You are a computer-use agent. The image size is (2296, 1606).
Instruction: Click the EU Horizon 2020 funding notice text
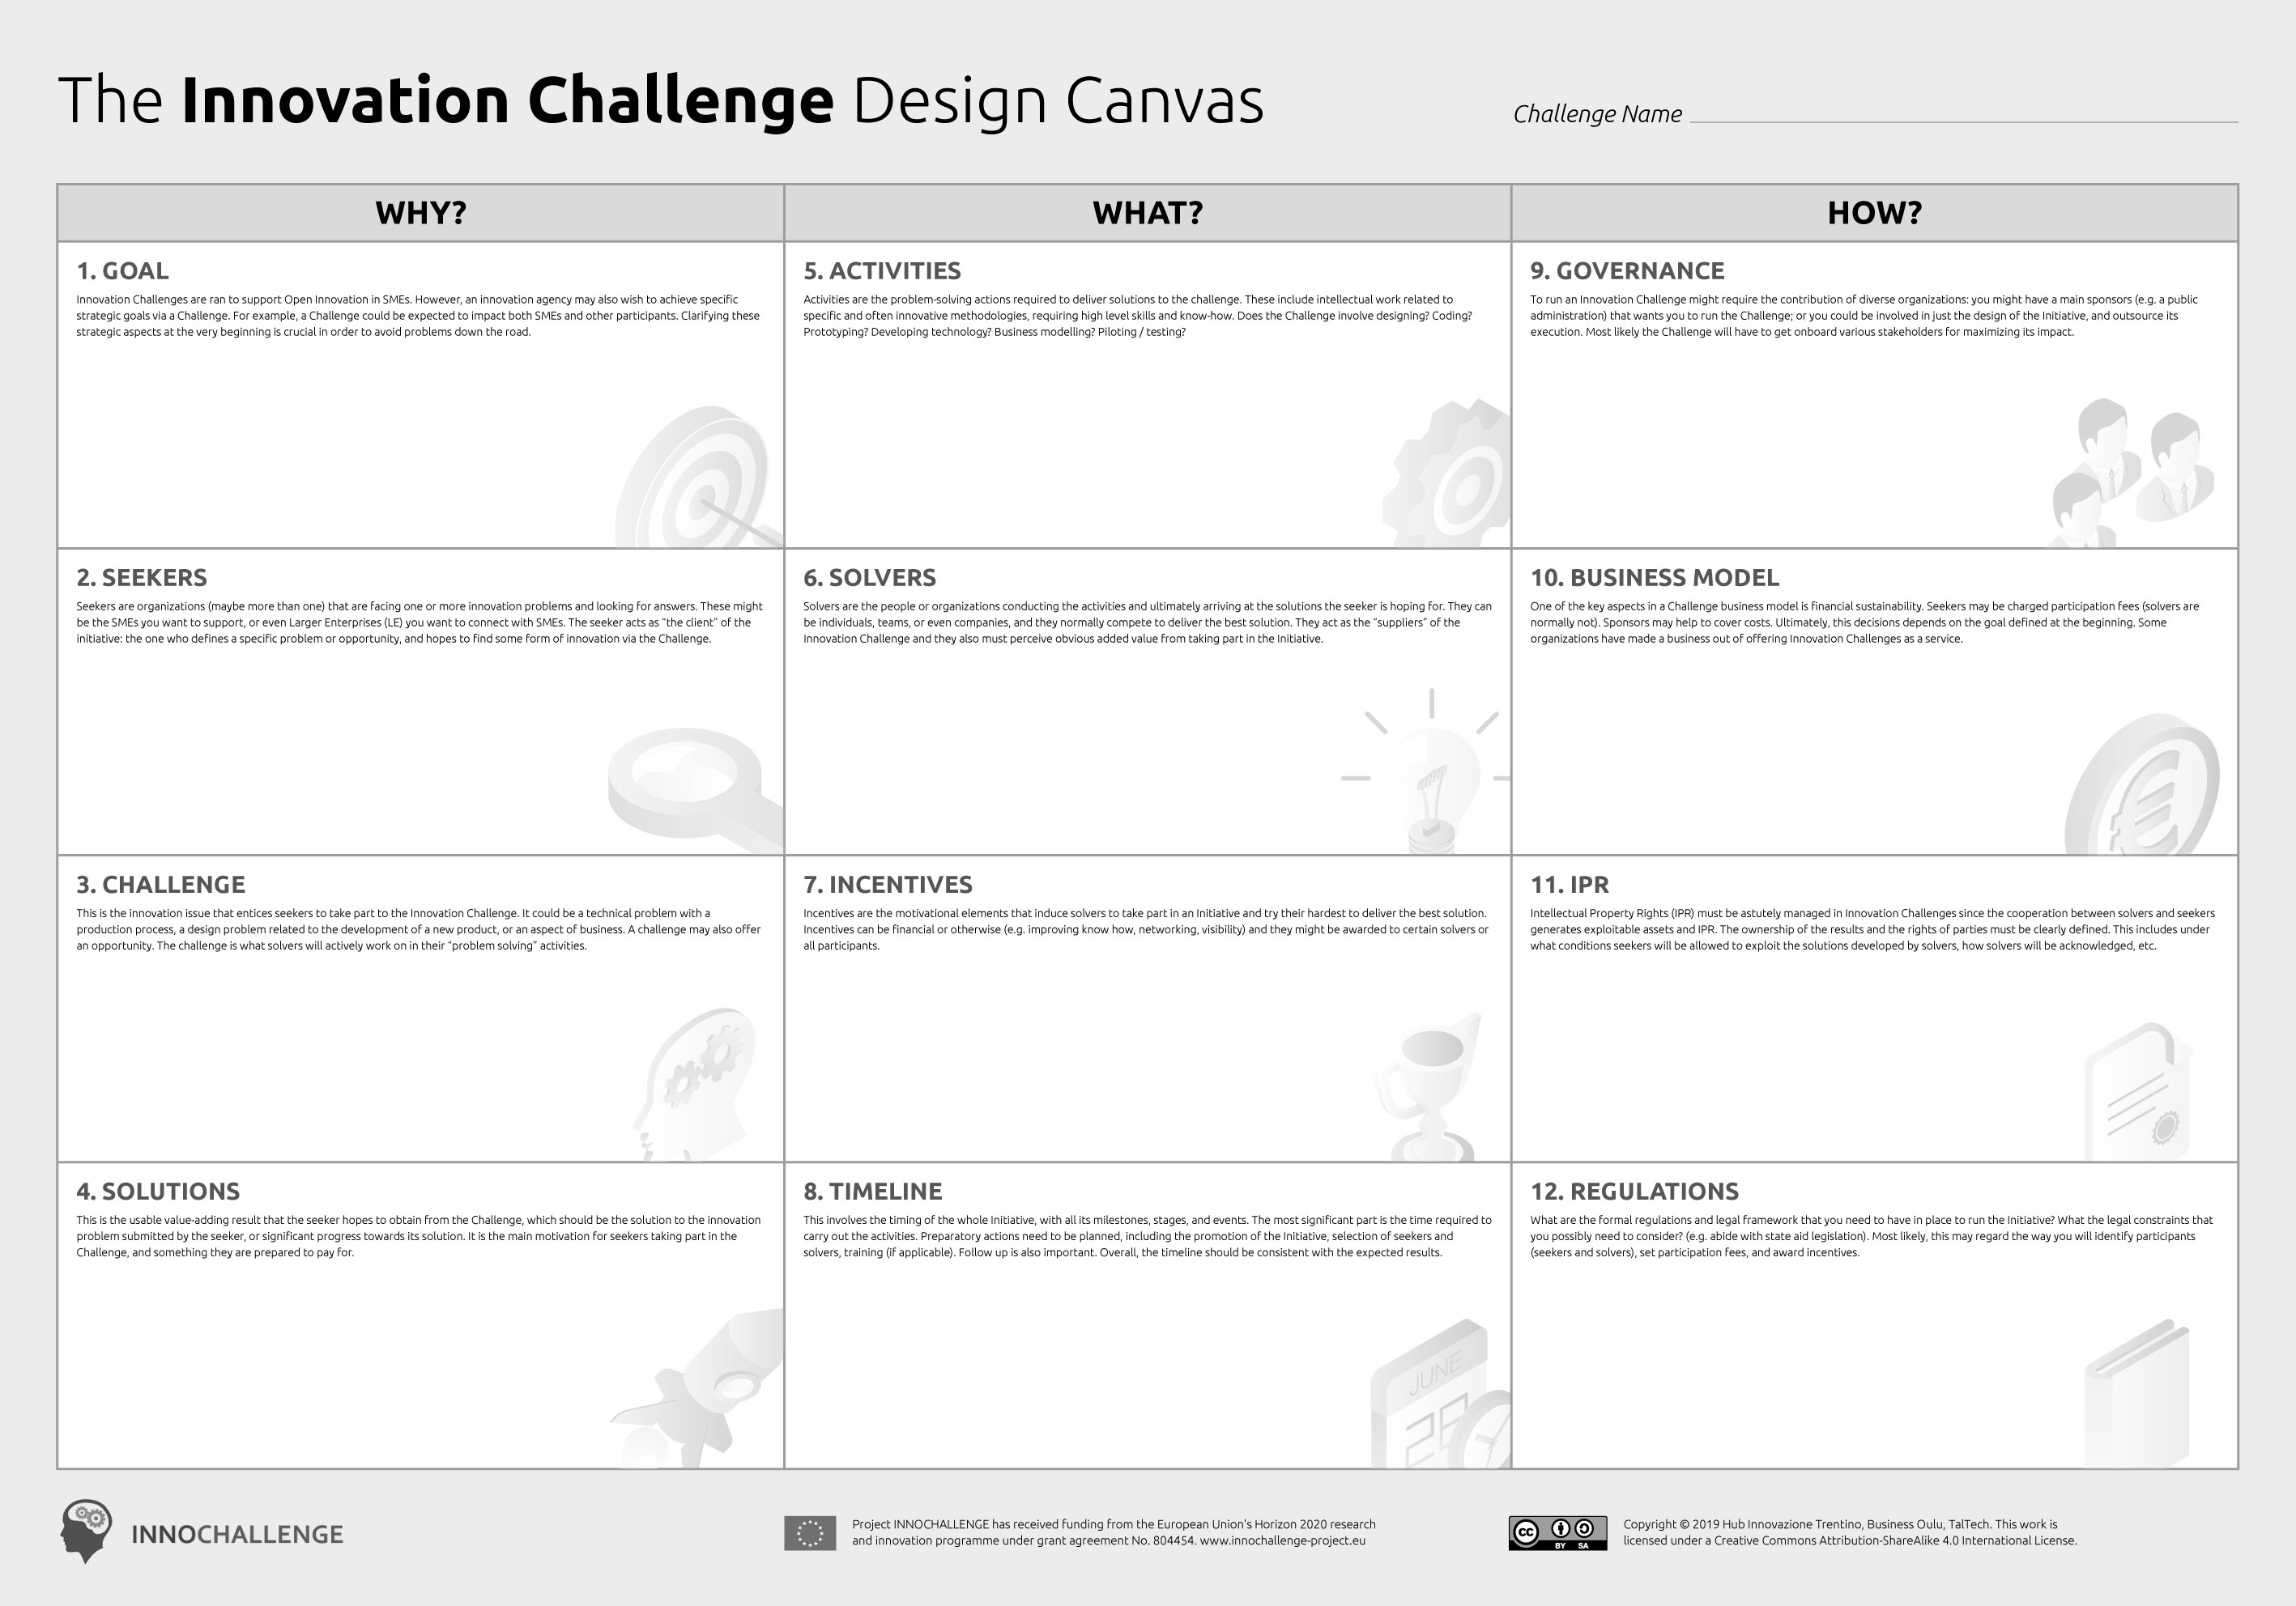pos(1113,1532)
